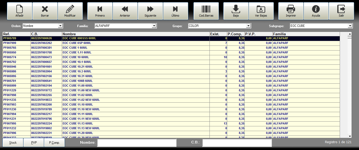Screen dimensions: 359x150
Task: Select reference PF005999
Action: 10,86
